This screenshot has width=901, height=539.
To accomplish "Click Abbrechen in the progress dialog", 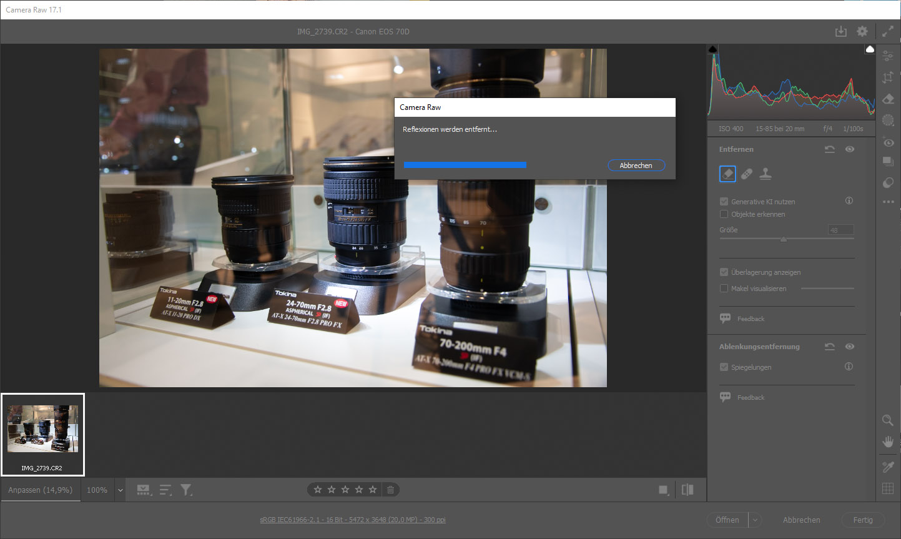I will tap(636, 166).
